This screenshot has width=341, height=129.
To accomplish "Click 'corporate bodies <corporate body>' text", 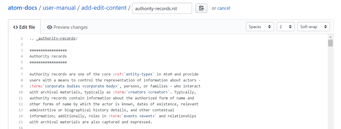I will 81,86.
